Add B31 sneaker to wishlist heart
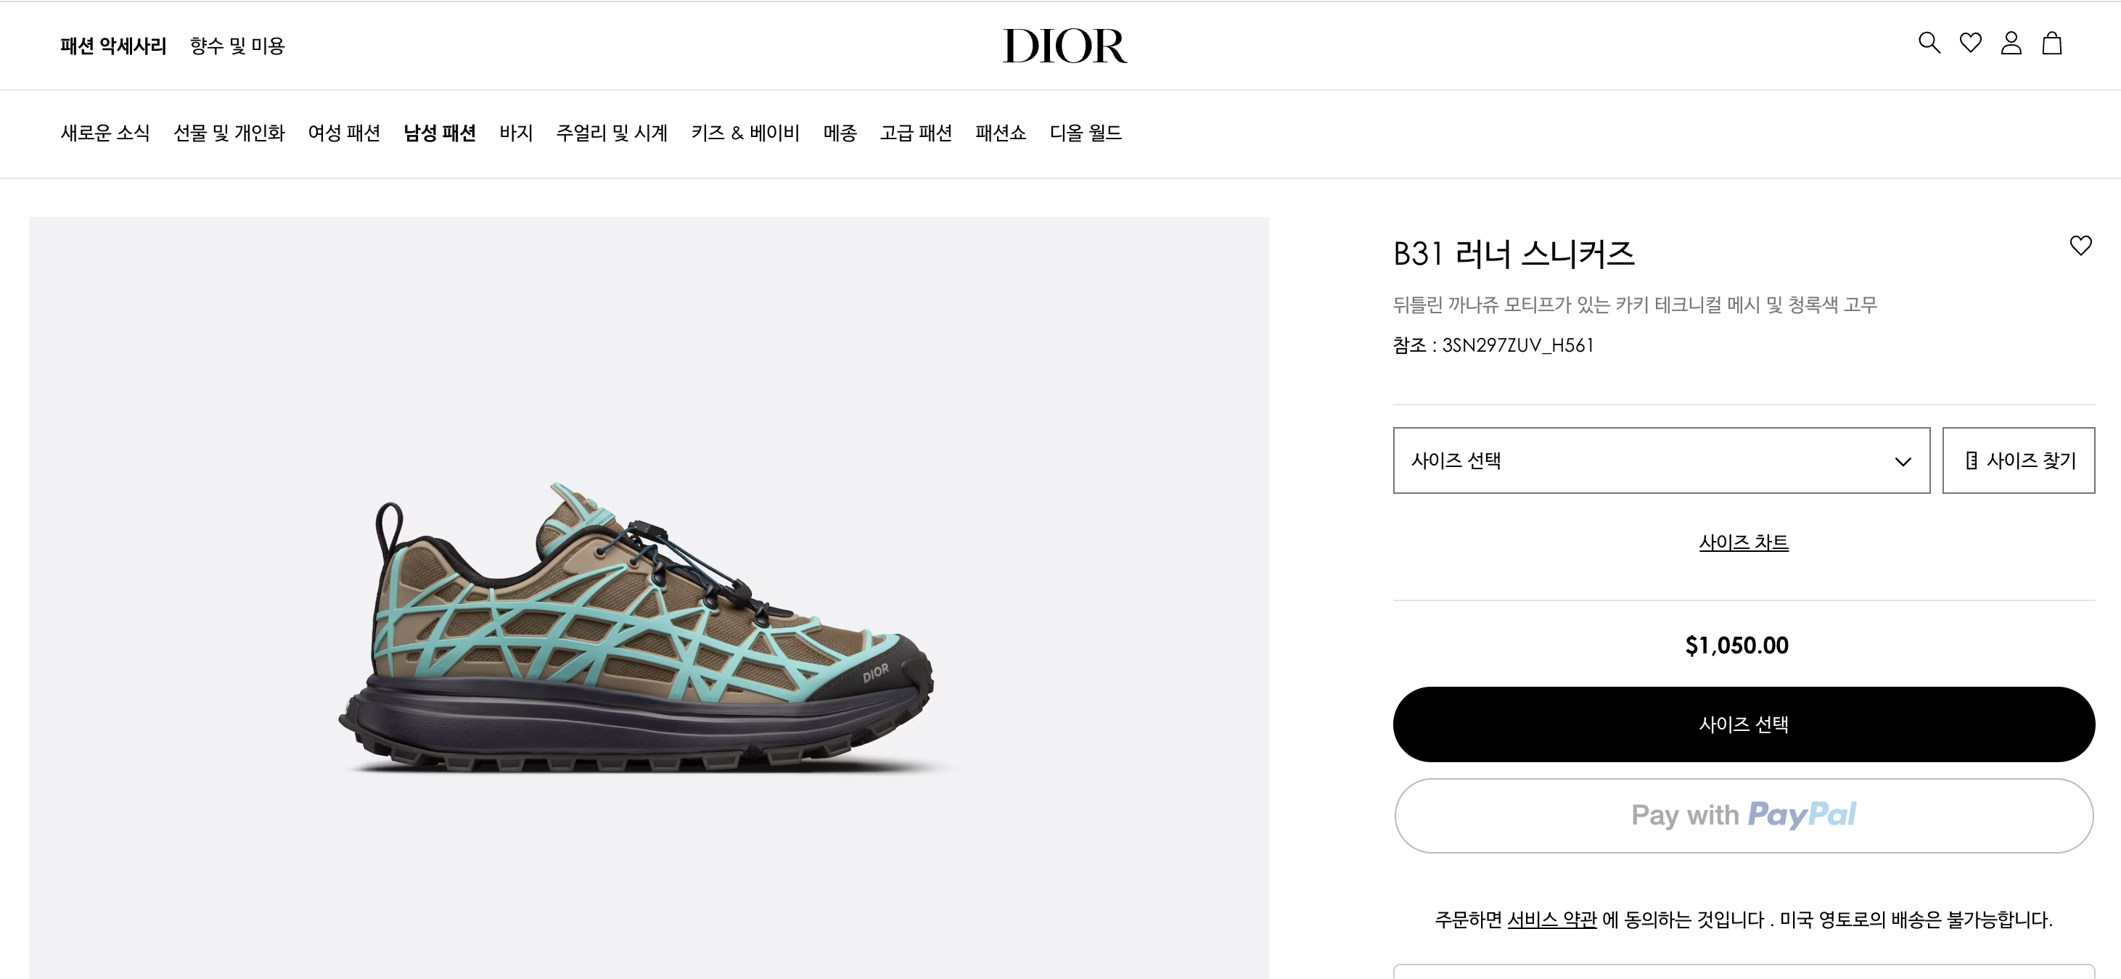Image resolution: width=2121 pixels, height=979 pixels. 2080,245
